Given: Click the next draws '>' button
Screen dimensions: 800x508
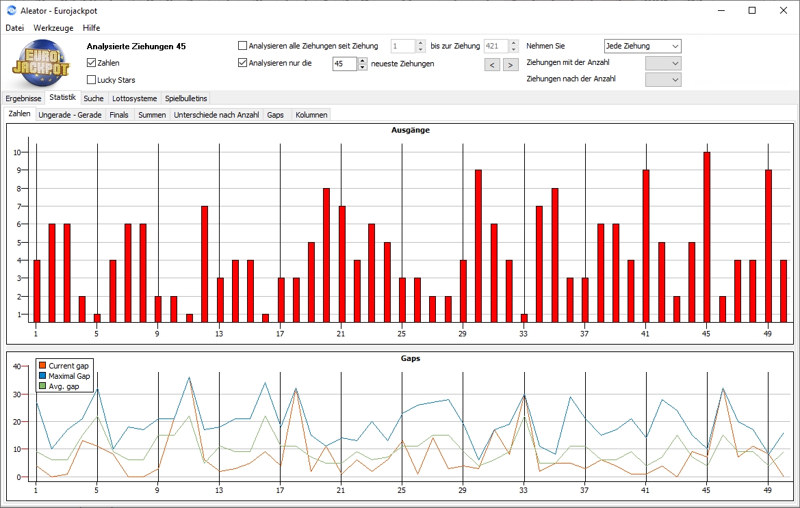Looking at the screenshot, I should click(511, 65).
